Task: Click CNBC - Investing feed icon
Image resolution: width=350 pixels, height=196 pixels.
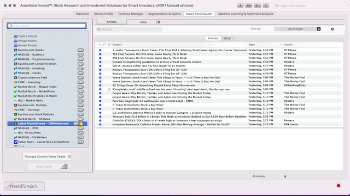Action: [x=15, y=82]
